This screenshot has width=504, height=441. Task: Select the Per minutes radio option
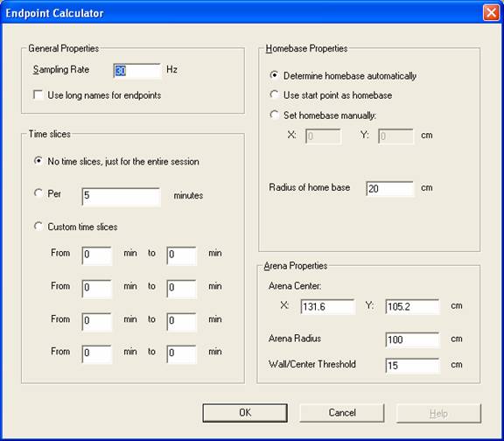(x=38, y=193)
